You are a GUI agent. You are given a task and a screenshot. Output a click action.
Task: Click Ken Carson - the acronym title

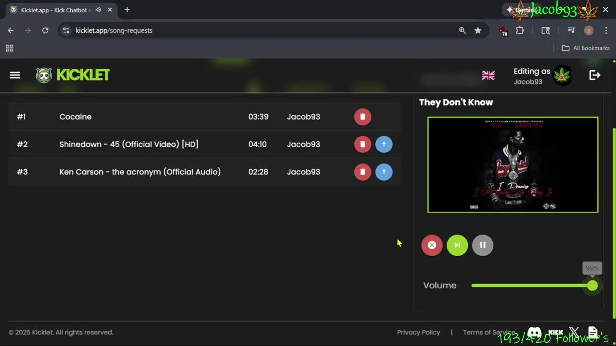tap(140, 172)
